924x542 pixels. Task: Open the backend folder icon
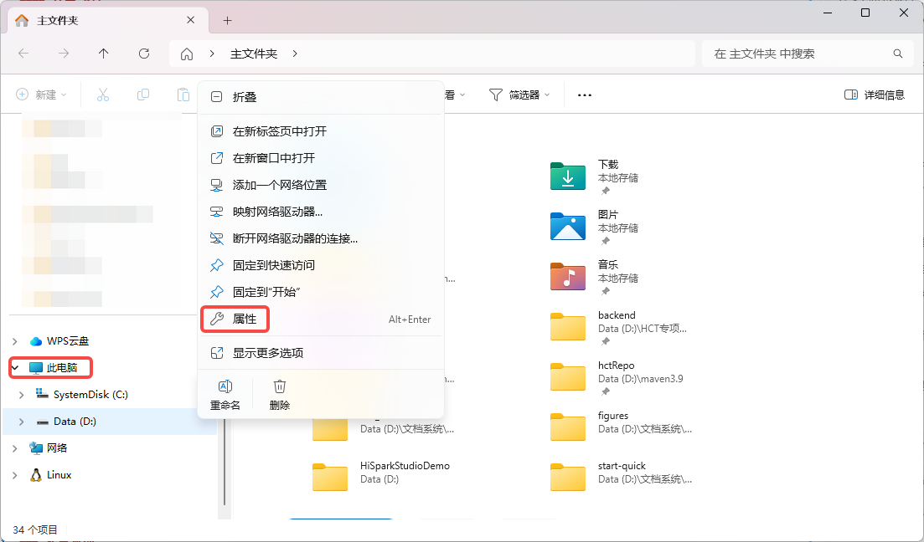pos(567,326)
